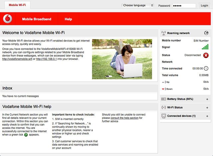Click the Status label in network panel
This screenshot has width=213, height=156.
[166, 55]
